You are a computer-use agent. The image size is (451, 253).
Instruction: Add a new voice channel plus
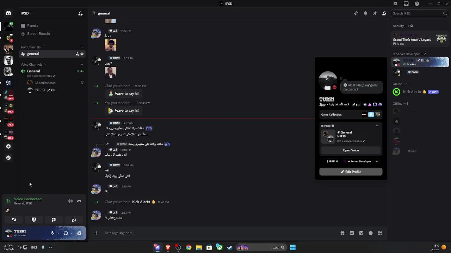point(82,64)
